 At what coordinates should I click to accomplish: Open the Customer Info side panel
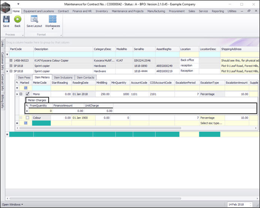pyautogui.click(x=2, y=60)
